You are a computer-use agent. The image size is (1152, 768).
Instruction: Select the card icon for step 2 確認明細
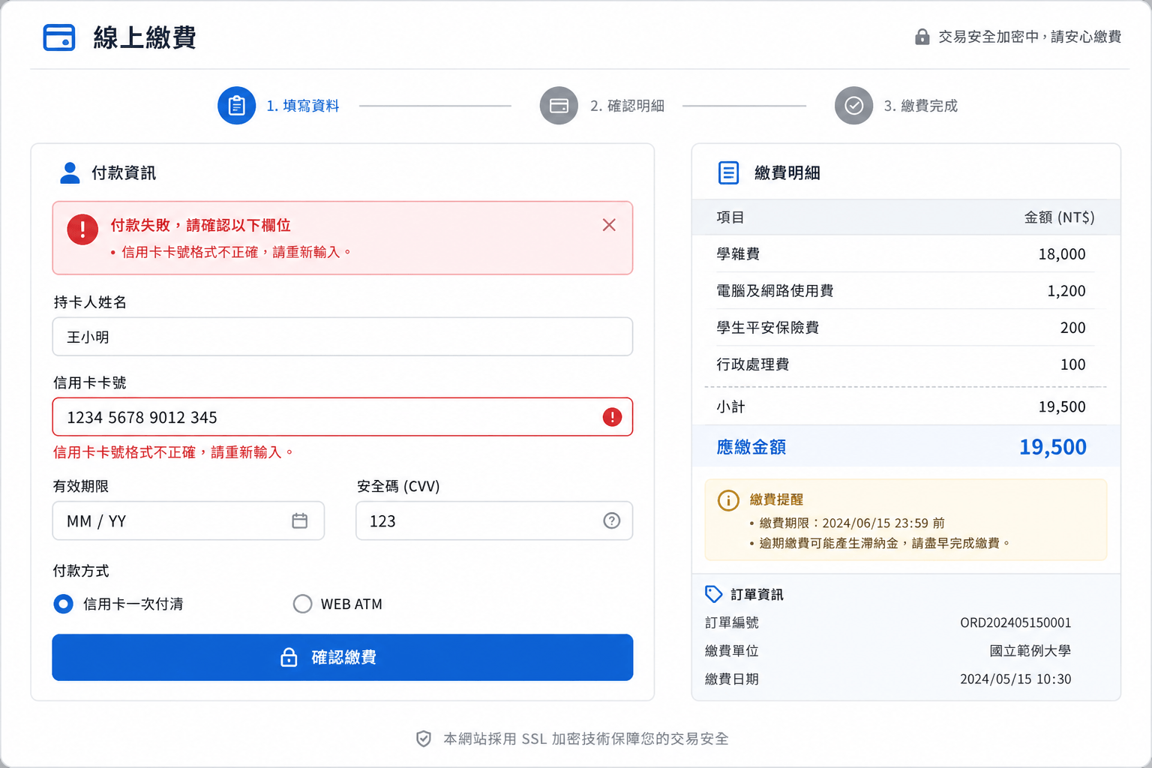tap(559, 106)
